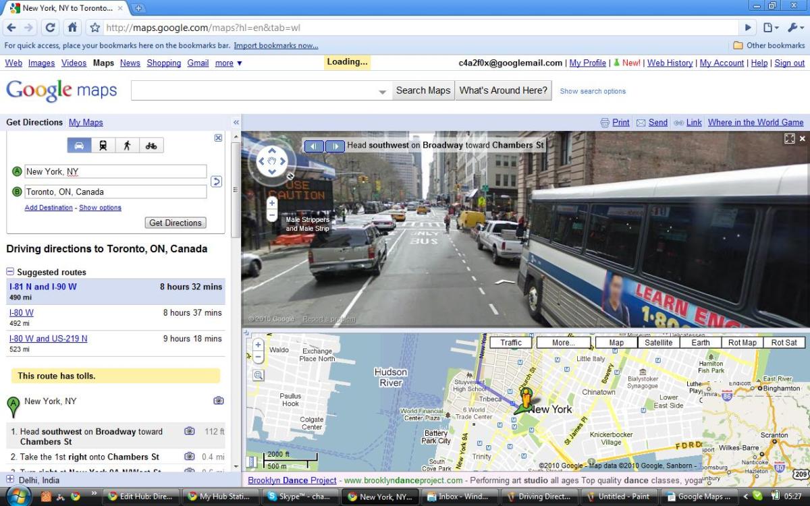Select the driving (car) travel mode
This screenshot has width=810, height=506.
click(x=79, y=145)
